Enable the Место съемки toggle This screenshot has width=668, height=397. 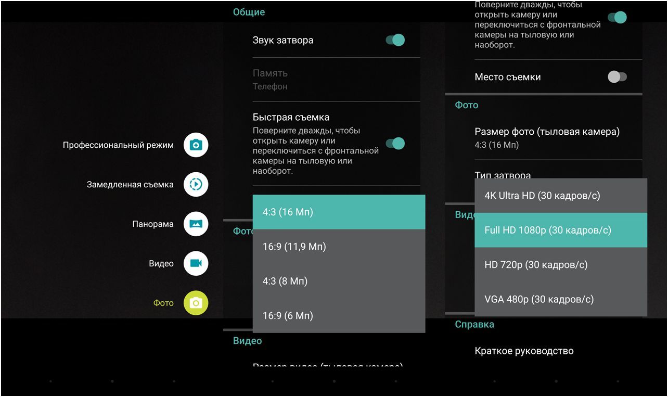[x=617, y=77]
